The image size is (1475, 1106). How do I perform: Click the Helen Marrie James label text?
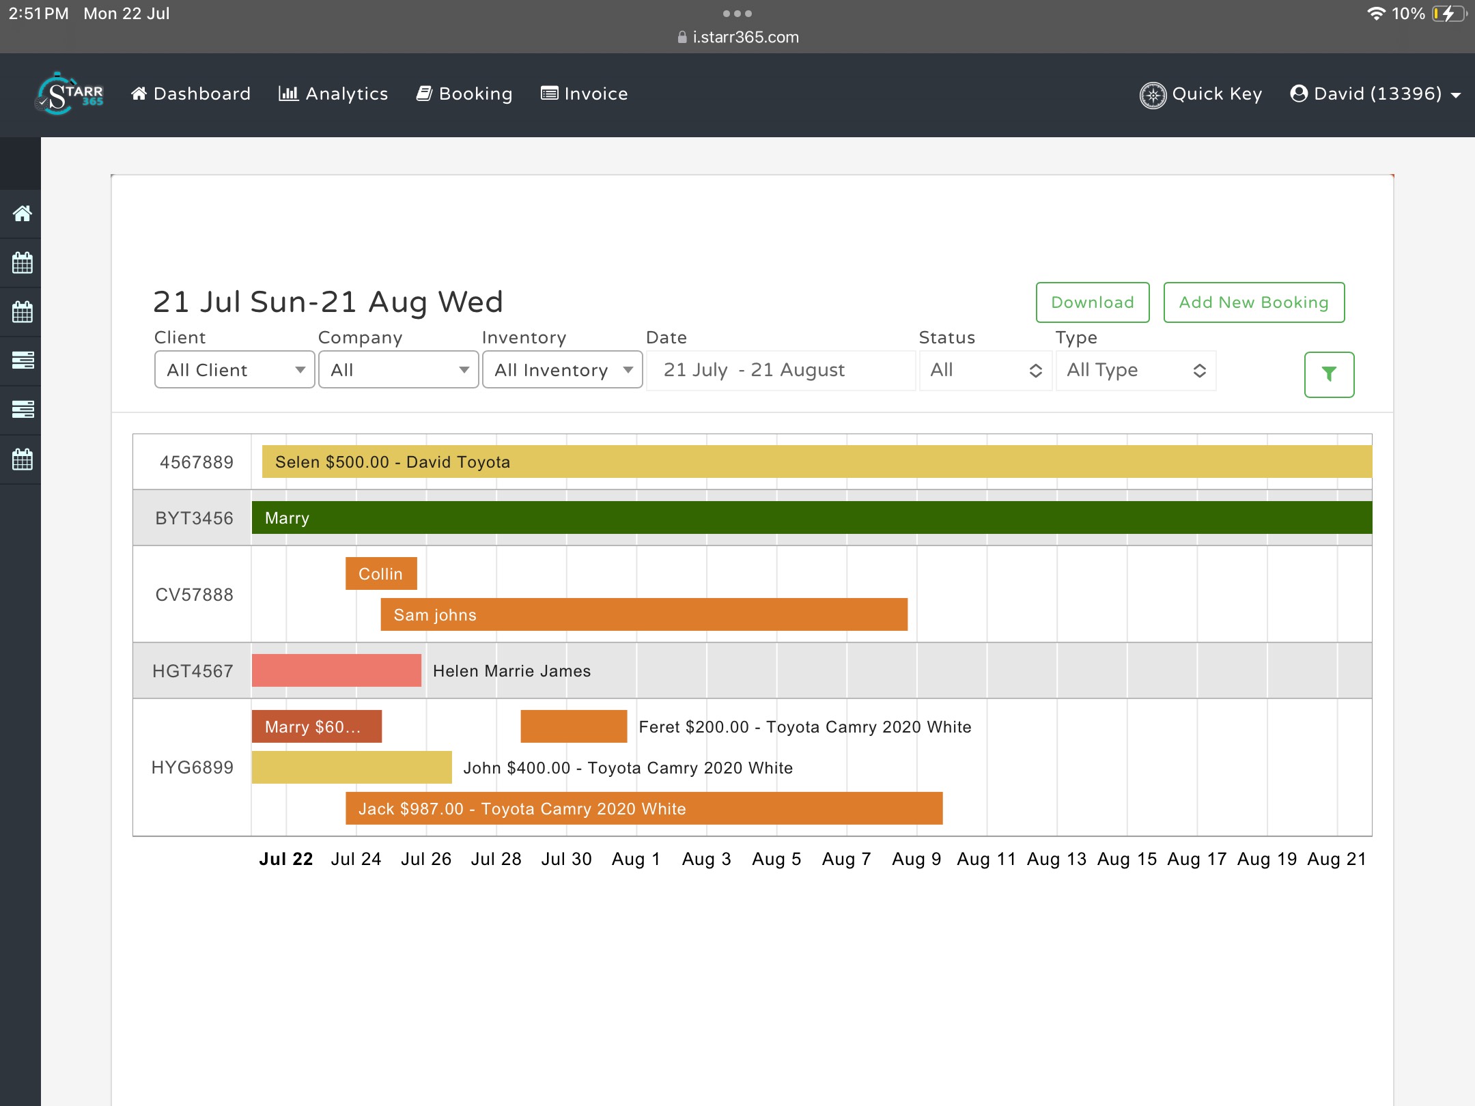[x=512, y=672]
